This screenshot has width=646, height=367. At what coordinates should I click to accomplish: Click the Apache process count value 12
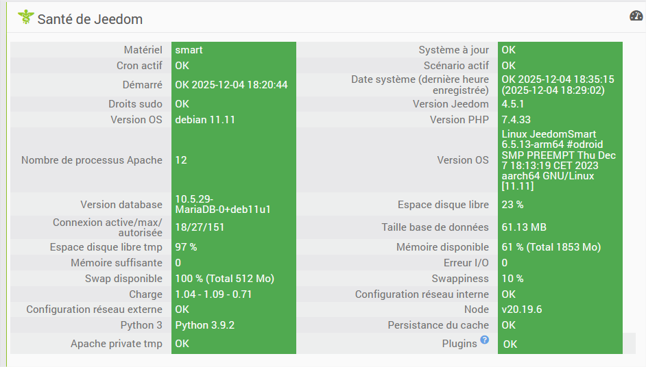pyautogui.click(x=181, y=160)
